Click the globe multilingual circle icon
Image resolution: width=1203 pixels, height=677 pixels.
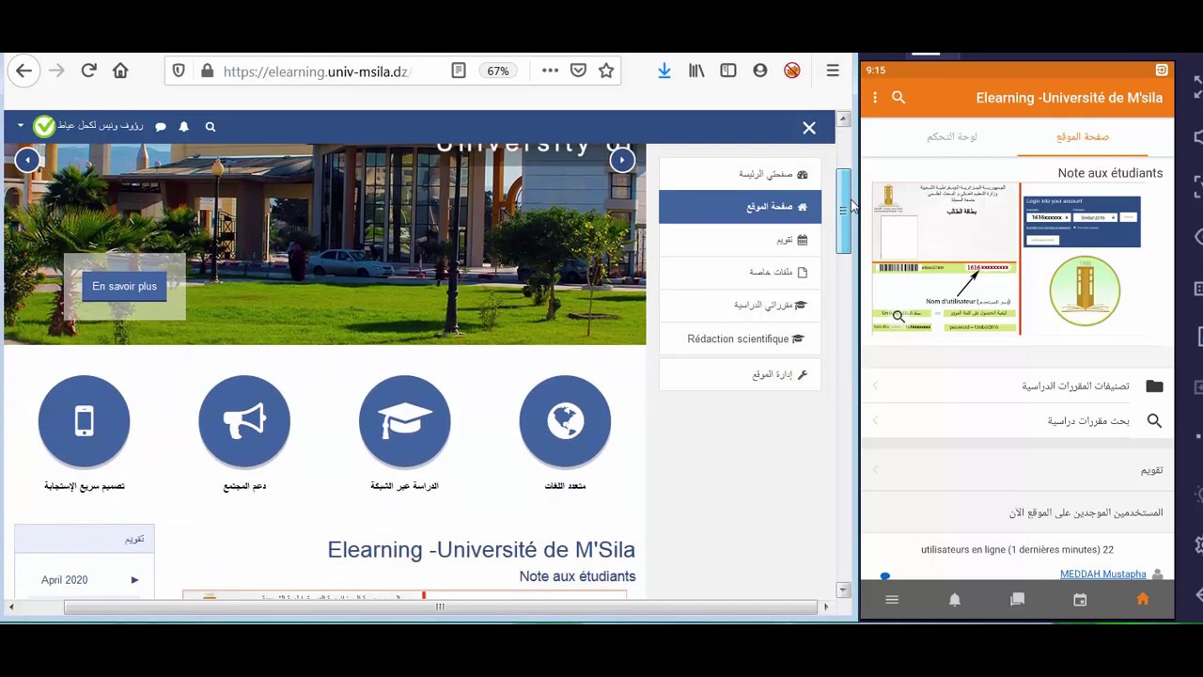[x=565, y=421]
